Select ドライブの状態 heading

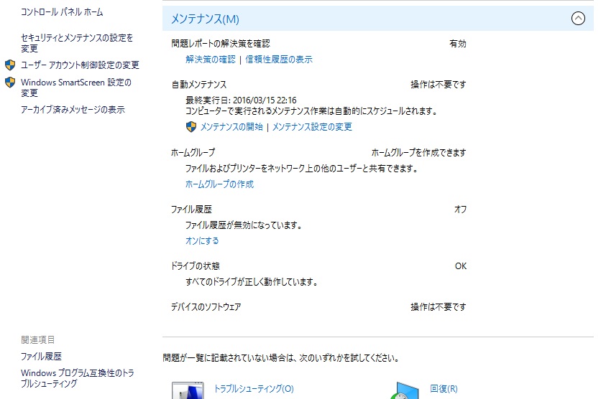(196, 266)
